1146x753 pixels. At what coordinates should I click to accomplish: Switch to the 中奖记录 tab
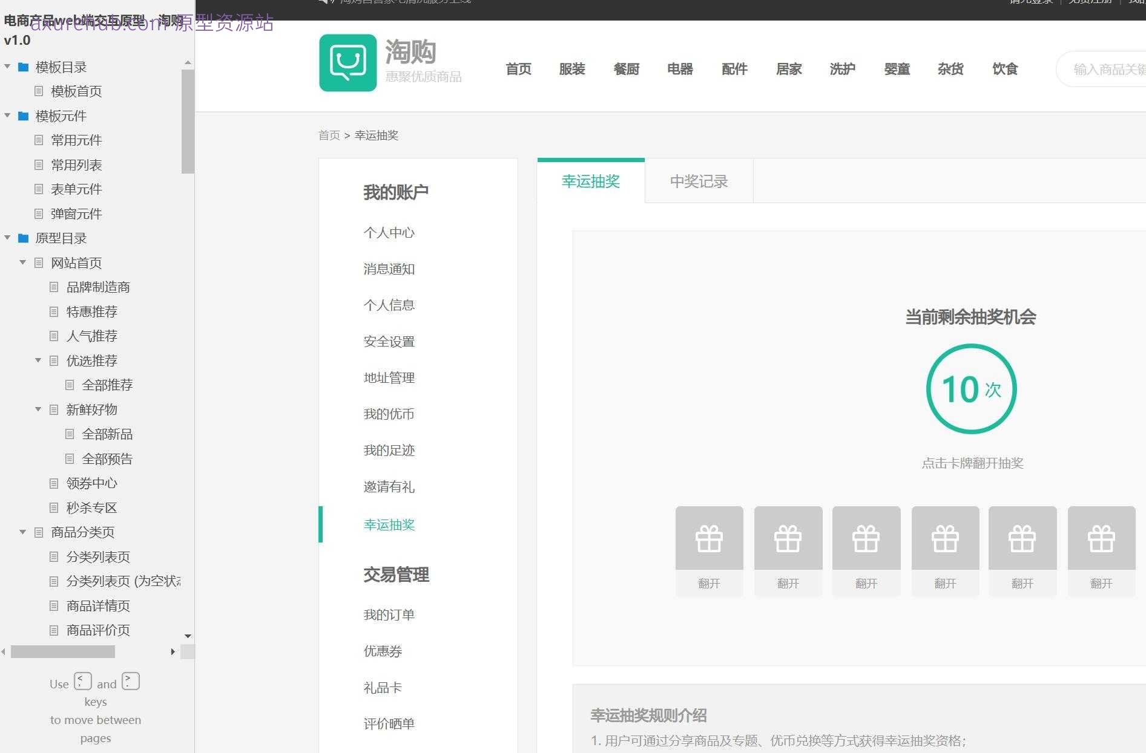point(699,181)
